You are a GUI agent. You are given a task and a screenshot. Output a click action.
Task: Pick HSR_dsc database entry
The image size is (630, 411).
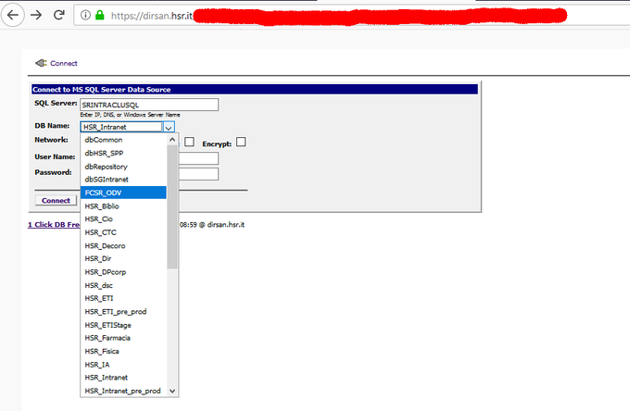[123, 285]
